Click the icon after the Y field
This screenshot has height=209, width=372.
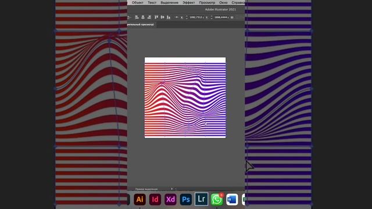[x=232, y=17]
